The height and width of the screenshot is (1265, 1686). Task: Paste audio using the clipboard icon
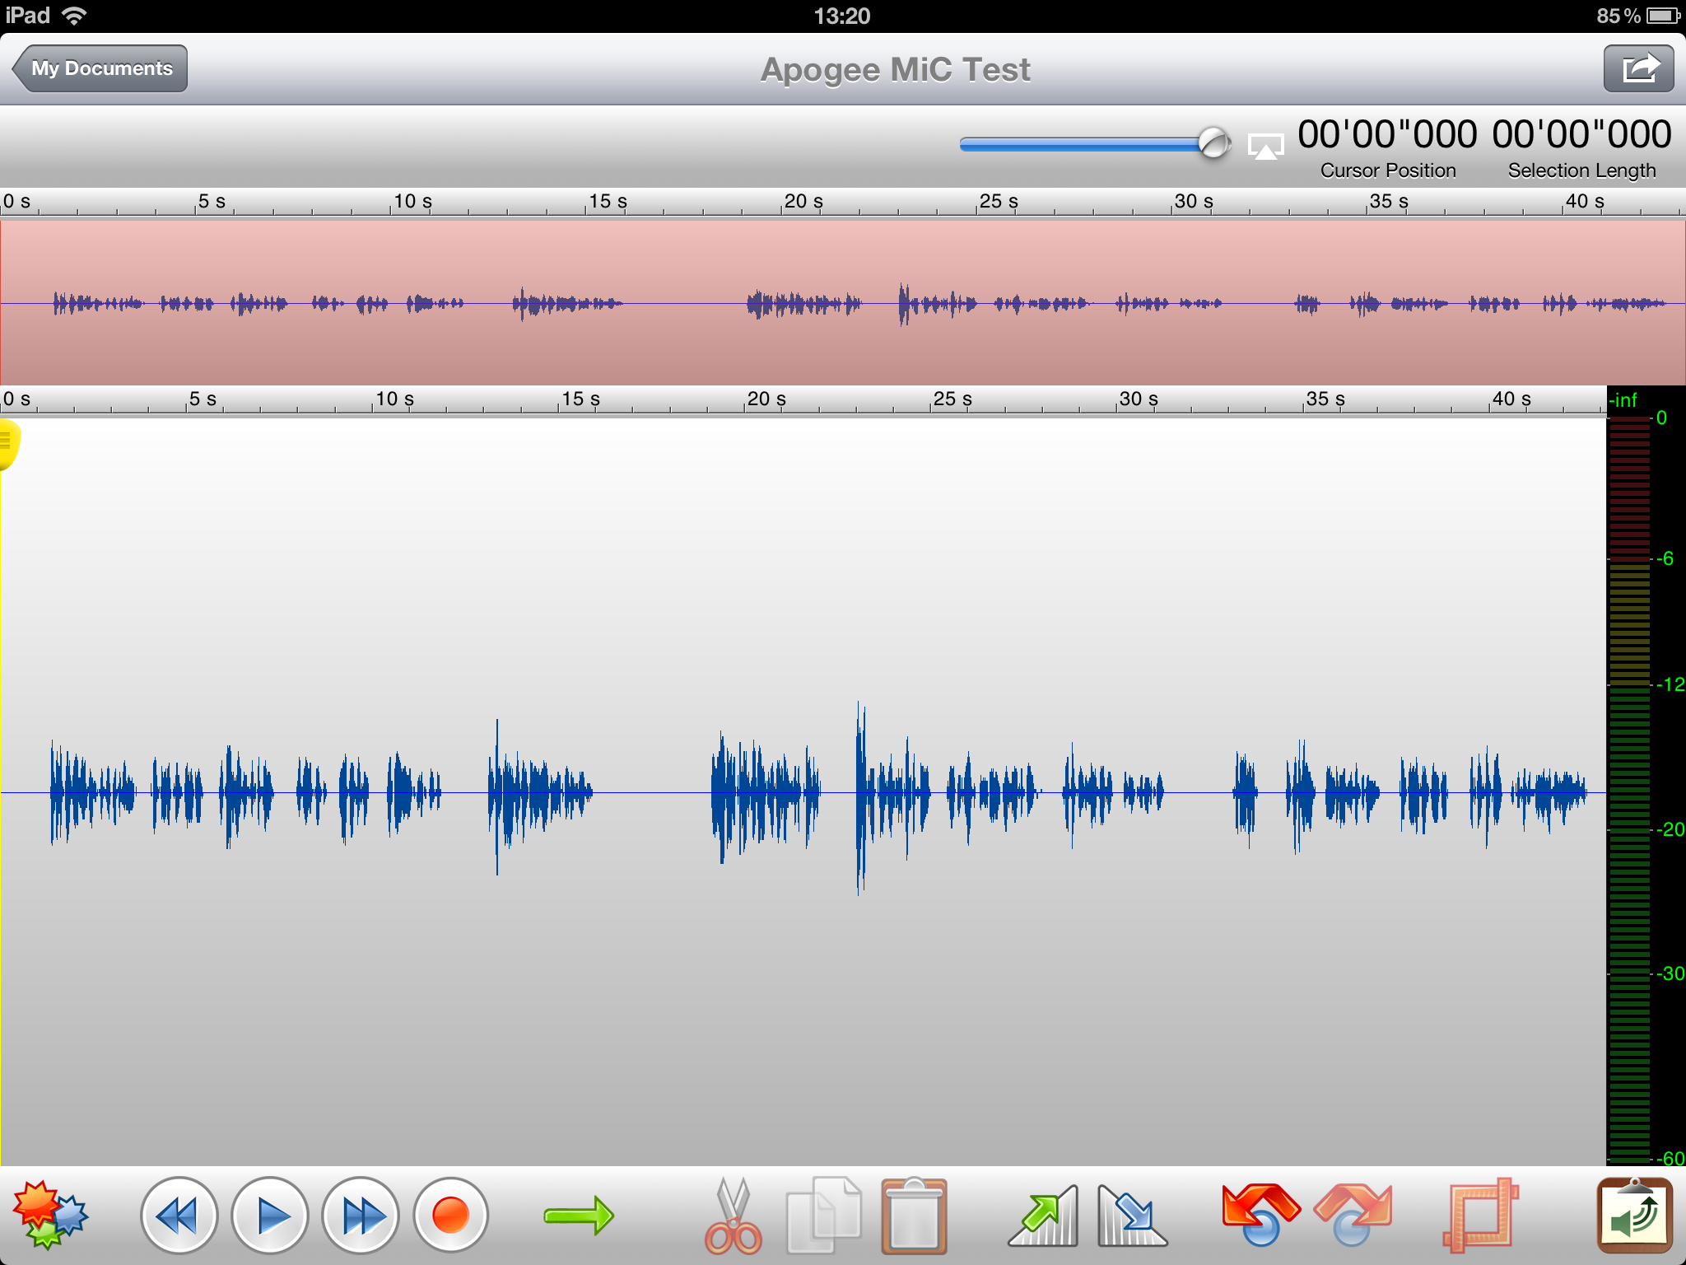(x=914, y=1217)
